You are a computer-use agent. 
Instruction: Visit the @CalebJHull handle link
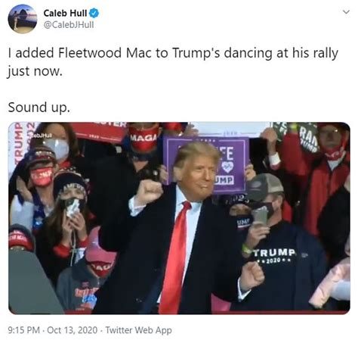(69, 25)
